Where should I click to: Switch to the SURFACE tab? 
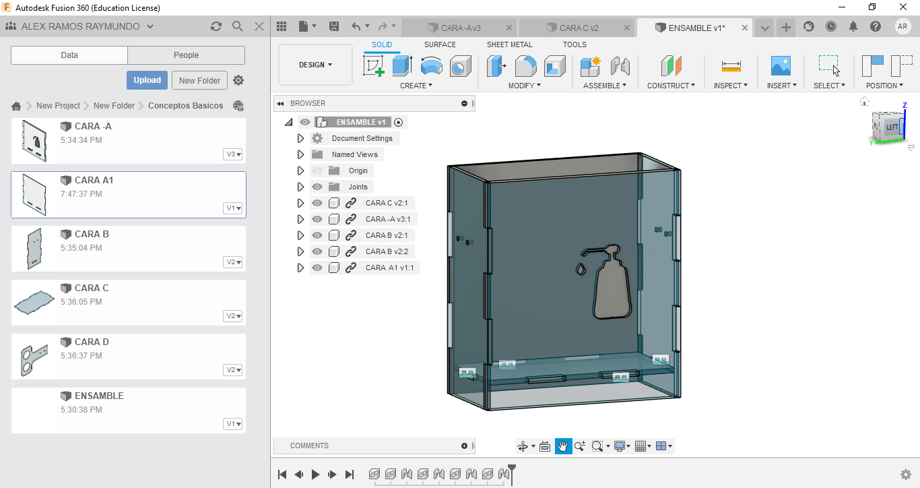440,44
